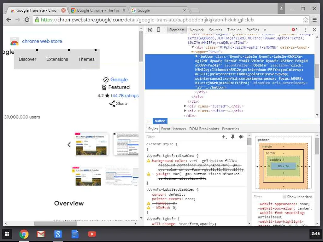
Task: Click the Chrome user profile icon
Action: (281, 9)
